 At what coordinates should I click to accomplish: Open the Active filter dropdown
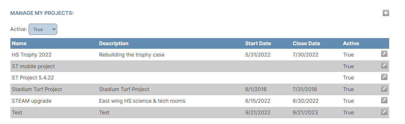click(43, 29)
